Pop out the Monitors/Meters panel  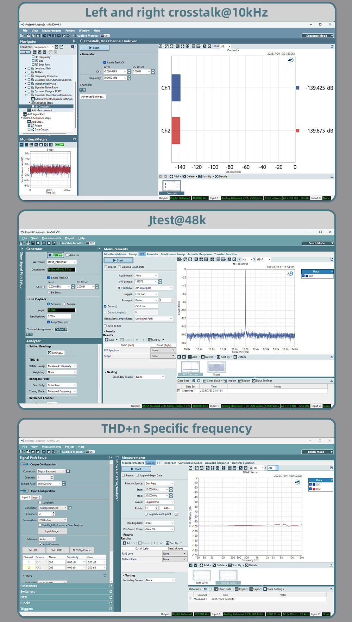(x=74, y=139)
